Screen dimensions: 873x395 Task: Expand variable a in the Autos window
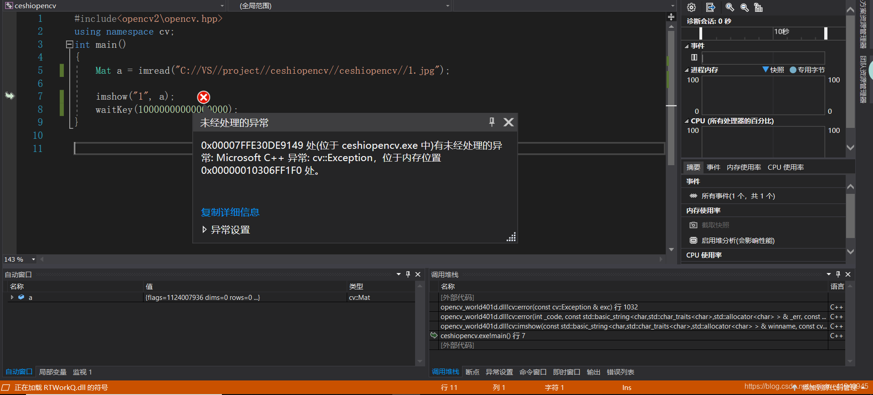point(12,297)
